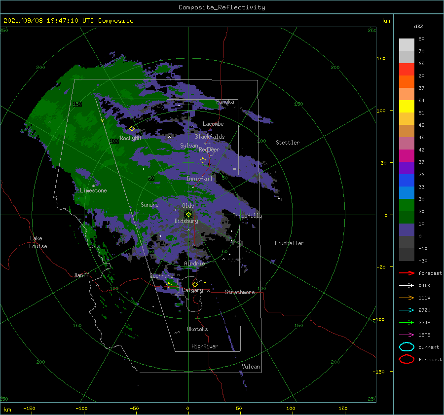Select the slate violet 0-10 dBZ swatch
444x415 pixels.
(x=407, y=230)
